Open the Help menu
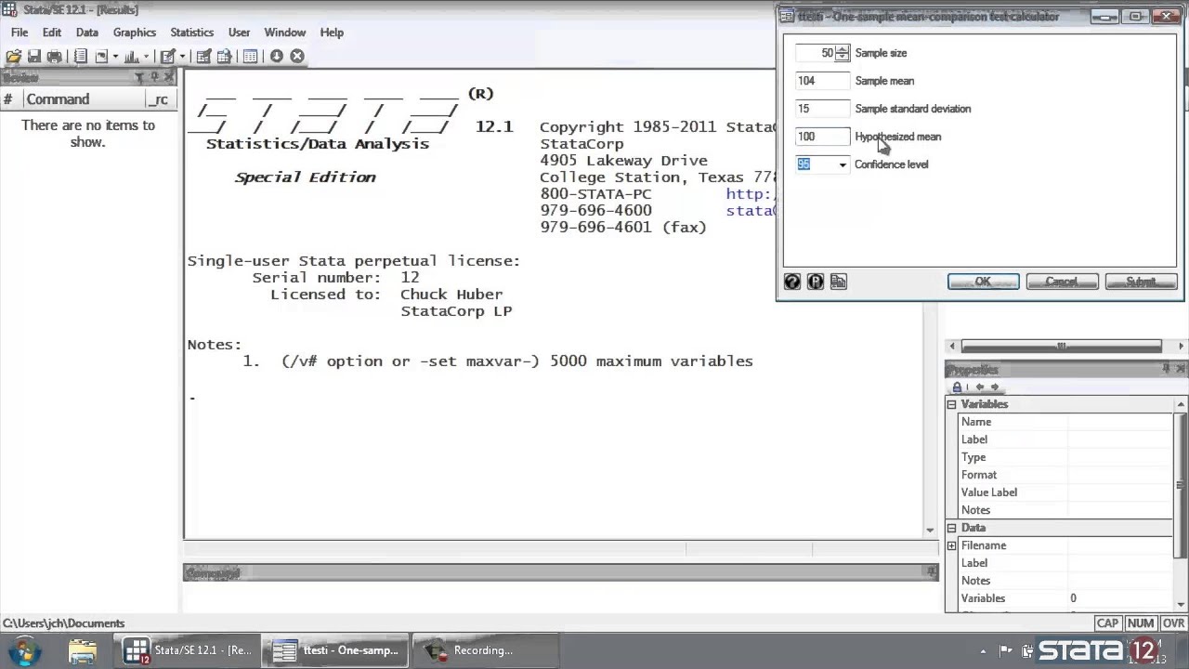This screenshot has width=1189, height=669. click(x=332, y=33)
